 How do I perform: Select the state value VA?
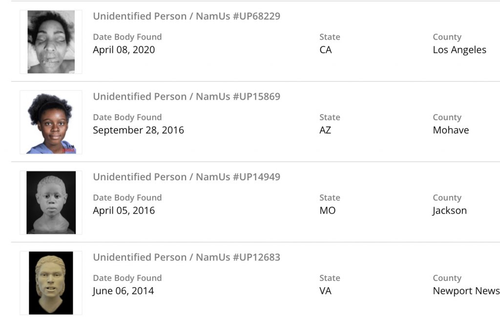coord(325,291)
